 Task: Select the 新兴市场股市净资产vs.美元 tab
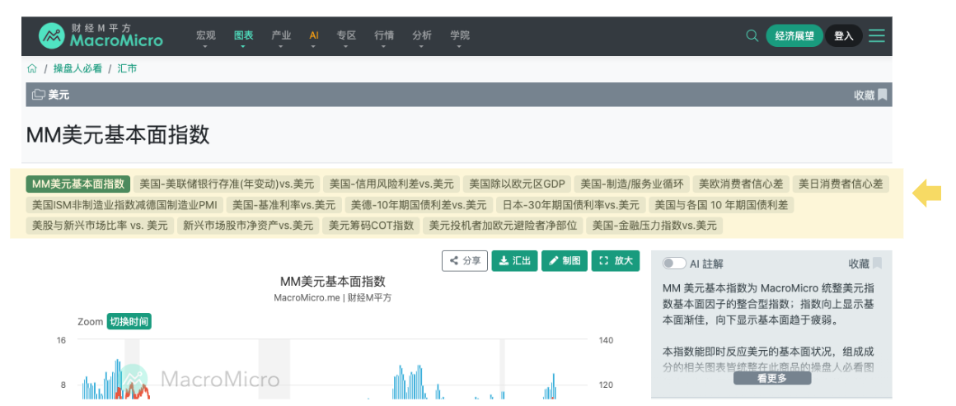point(248,226)
